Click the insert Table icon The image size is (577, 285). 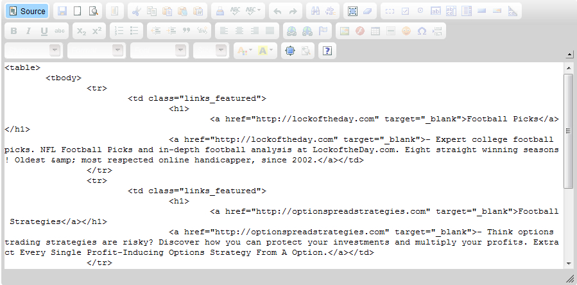[x=375, y=31]
